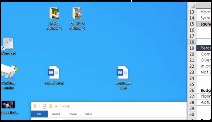
Task: Open the View ribbon tab
Action: click(x=89, y=114)
